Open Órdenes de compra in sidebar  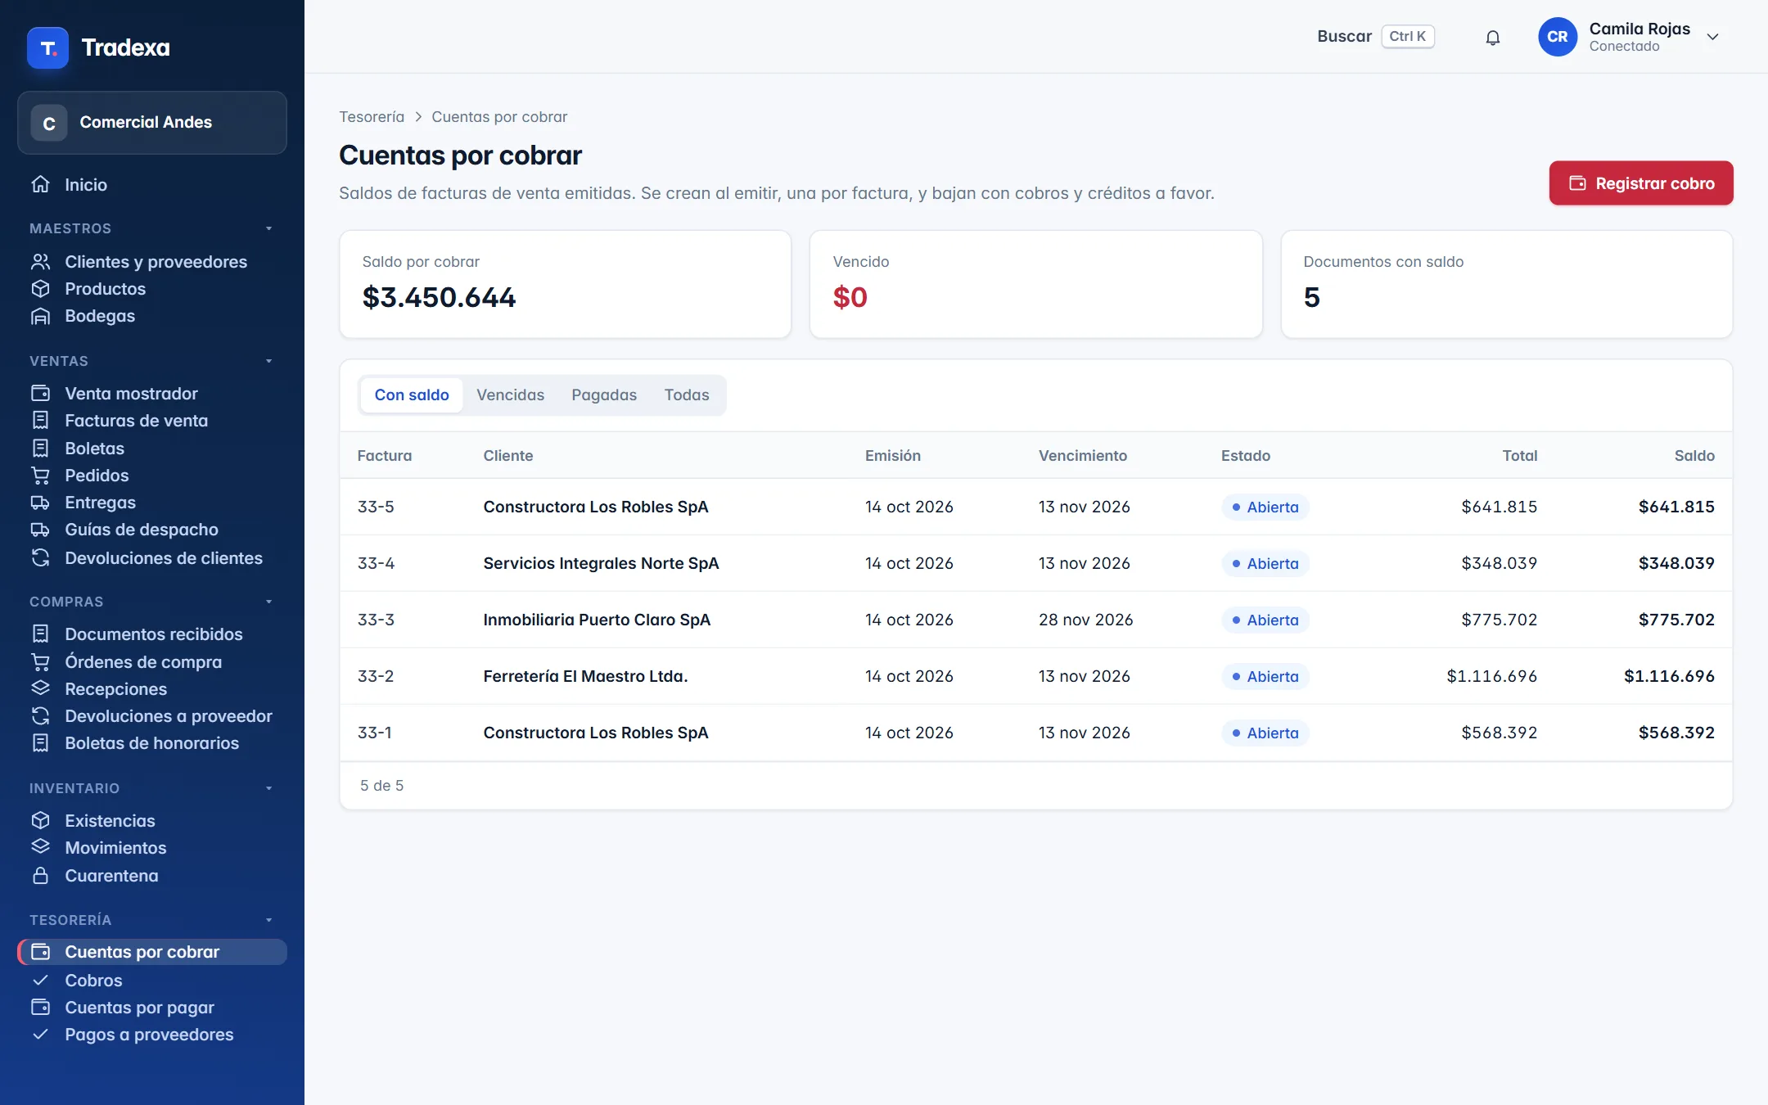[x=152, y=661]
